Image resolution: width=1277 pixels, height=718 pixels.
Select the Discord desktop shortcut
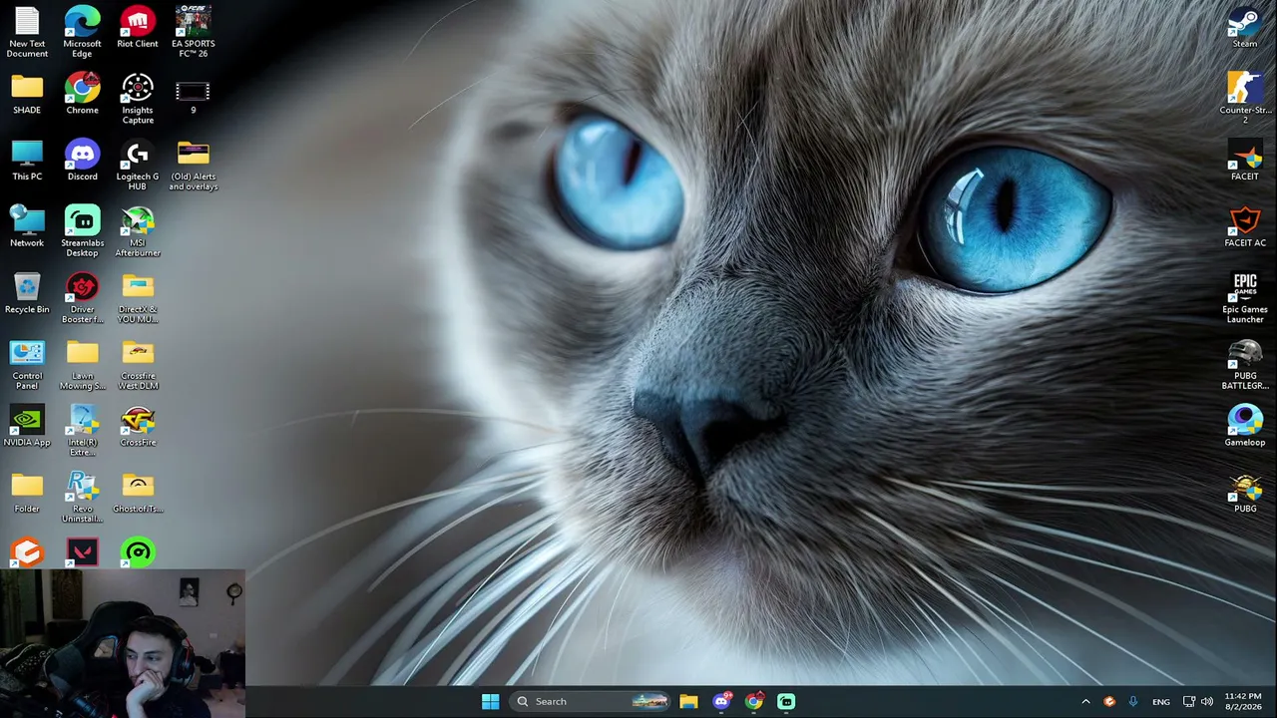point(82,161)
